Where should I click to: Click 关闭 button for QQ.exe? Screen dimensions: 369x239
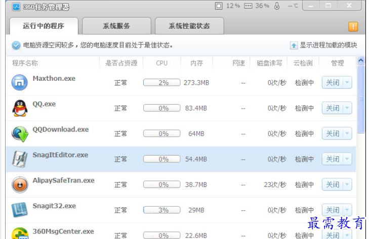pyautogui.click(x=333, y=108)
